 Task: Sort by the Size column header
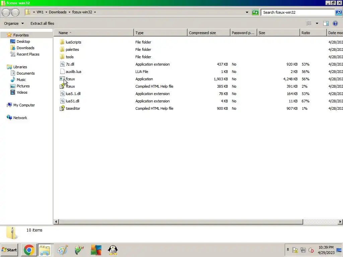pos(278,33)
